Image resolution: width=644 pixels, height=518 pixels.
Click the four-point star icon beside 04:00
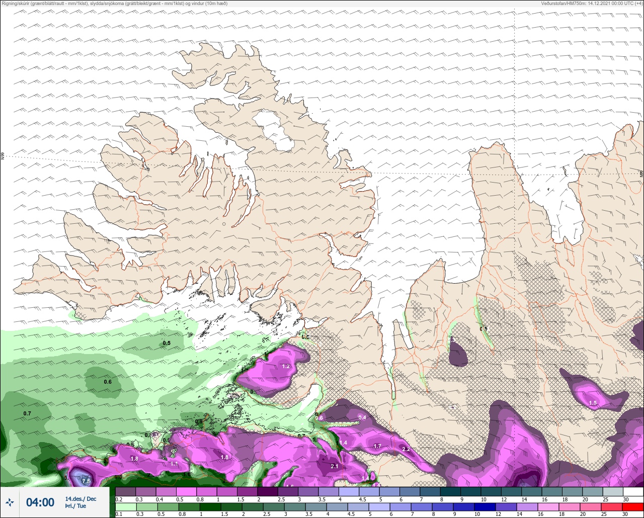point(10,502)
